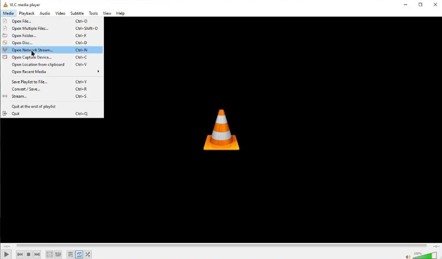Choose Open Capture Device... entry
This screenshot has width=442, height=259.
pyautogui.click(x=52, y=57)
